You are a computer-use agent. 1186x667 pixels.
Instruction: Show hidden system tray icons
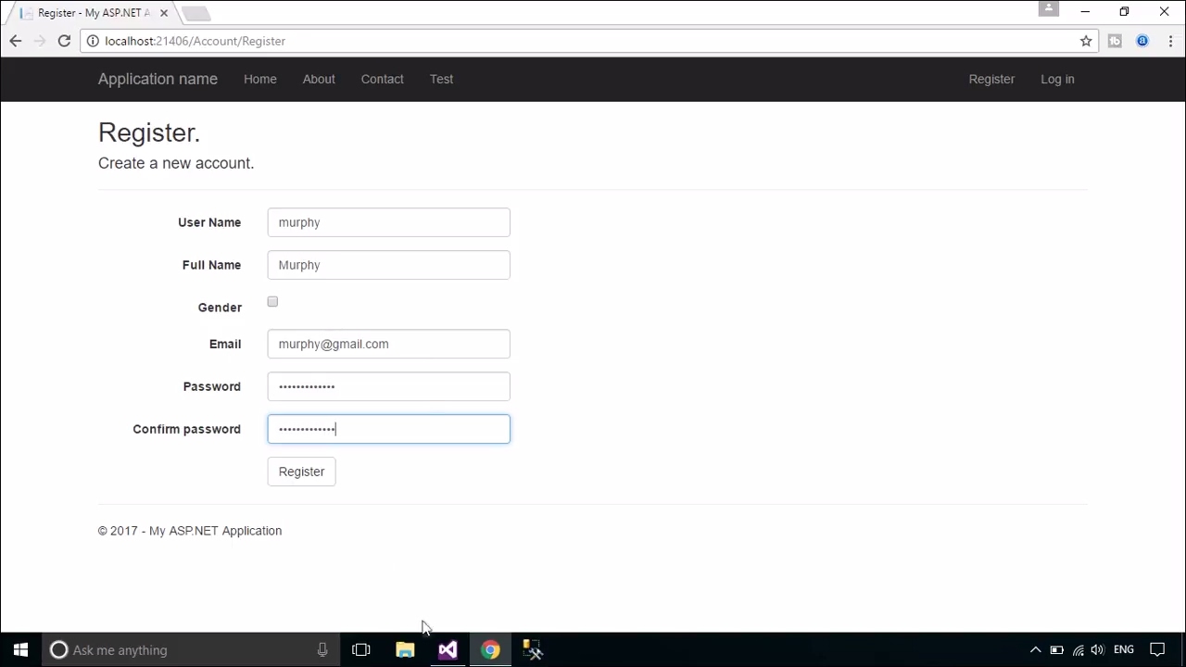point(1036,649)
